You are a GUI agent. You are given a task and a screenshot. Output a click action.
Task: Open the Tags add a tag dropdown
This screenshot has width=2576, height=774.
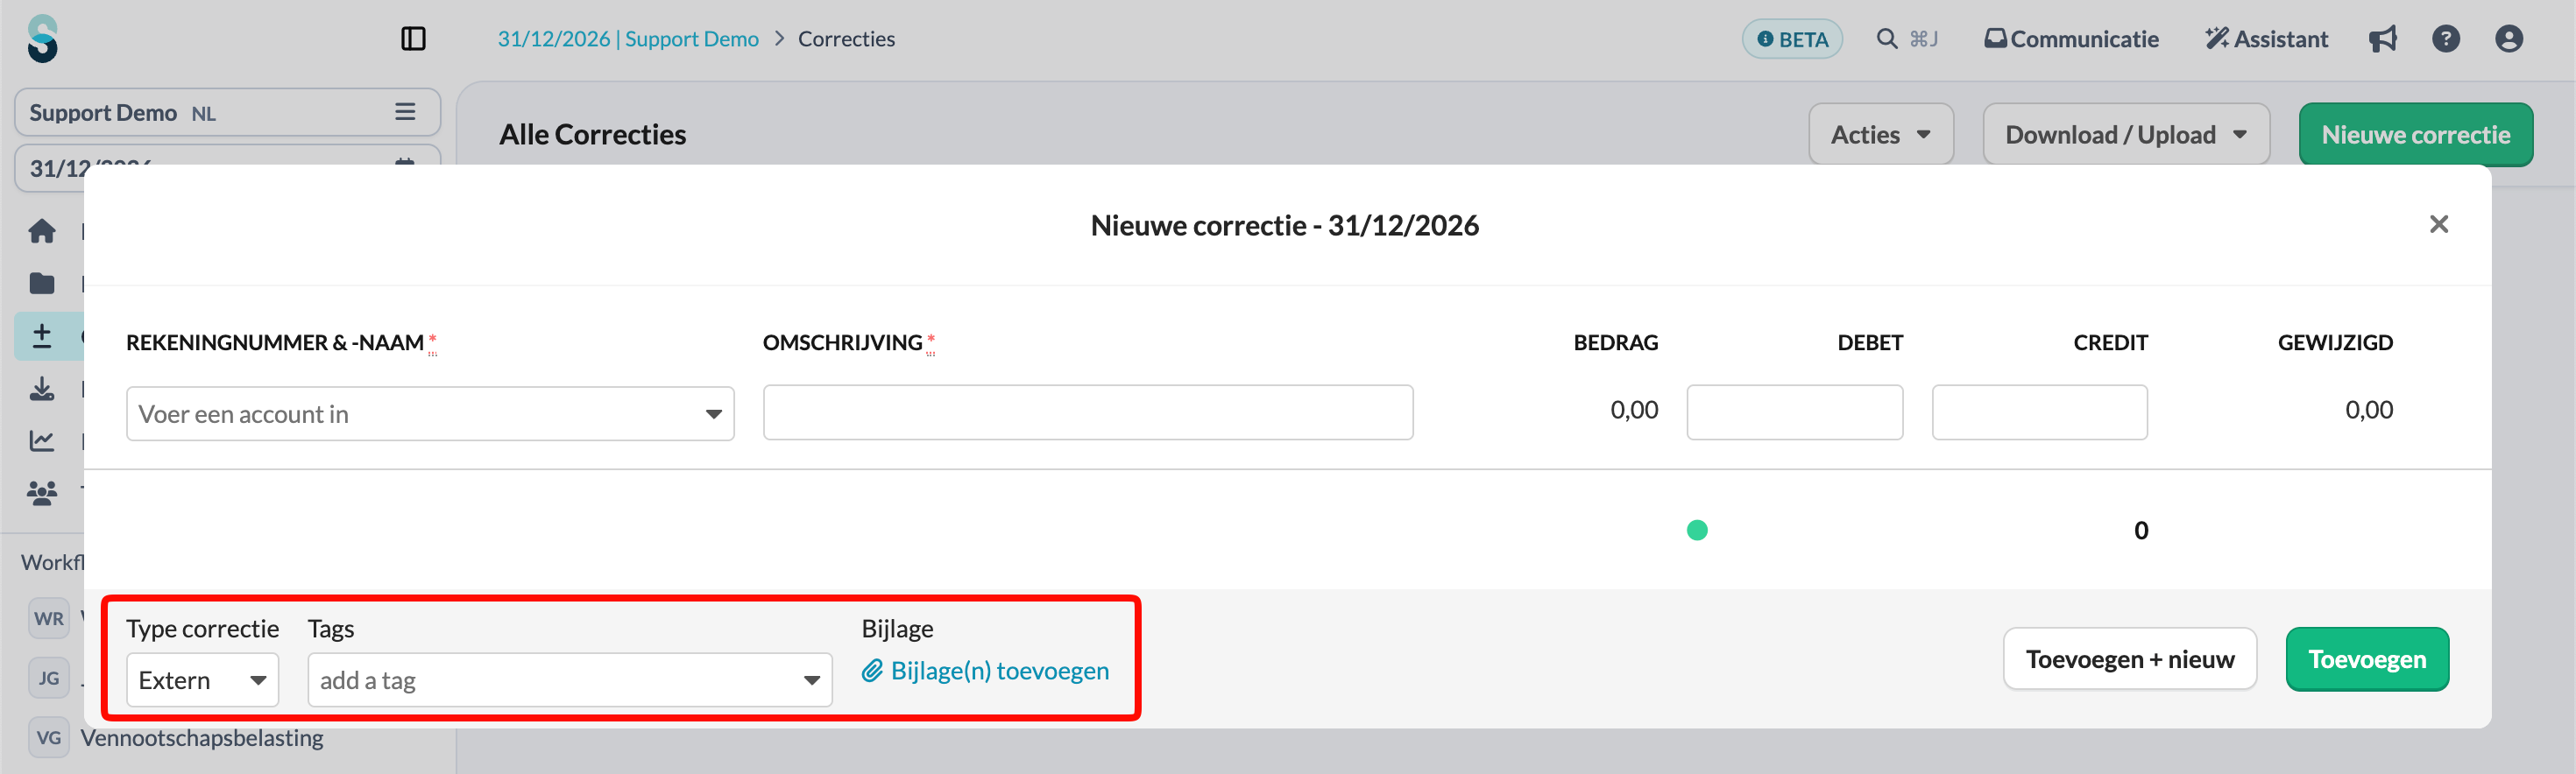coord(570,680)
